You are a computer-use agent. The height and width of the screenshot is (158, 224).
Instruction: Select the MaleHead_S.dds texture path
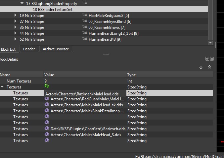point(86,135)
